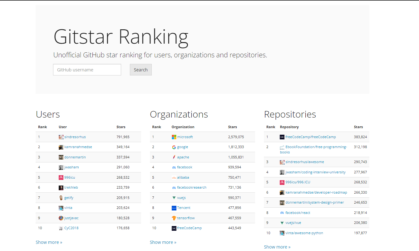Click microsoft stars value 2,579,075

[x=236, y=137]
